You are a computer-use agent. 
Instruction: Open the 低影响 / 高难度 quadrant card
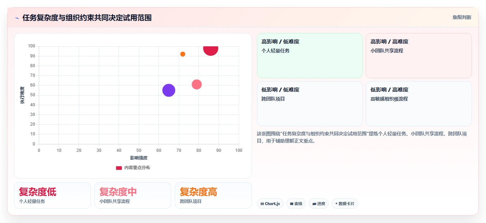pyautogui.click(x=419, y=104)
